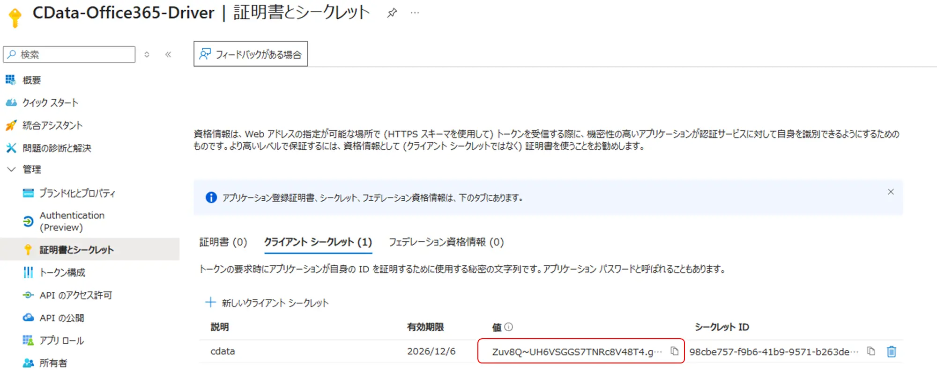This screenshot has width=937, height=370.
Task: Click the secret value Zuv8Q~UH6VSGGS7TNRc8V48T4.g
Action: (577, 352)
